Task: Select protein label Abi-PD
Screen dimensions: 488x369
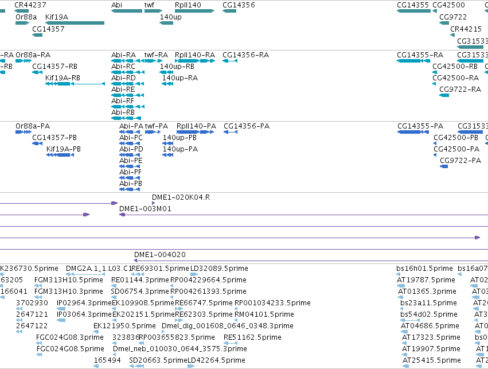Action: point(131,149)
